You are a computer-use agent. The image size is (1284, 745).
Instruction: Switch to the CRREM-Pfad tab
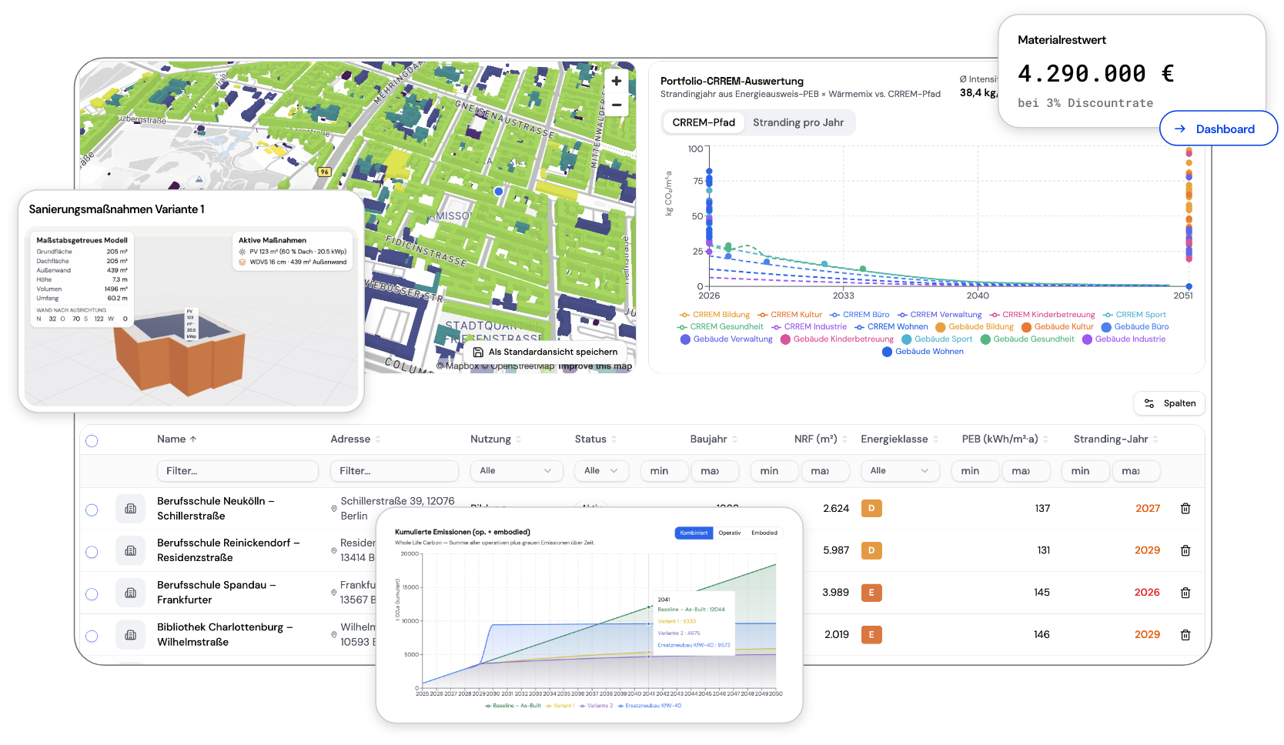point(704,122)
